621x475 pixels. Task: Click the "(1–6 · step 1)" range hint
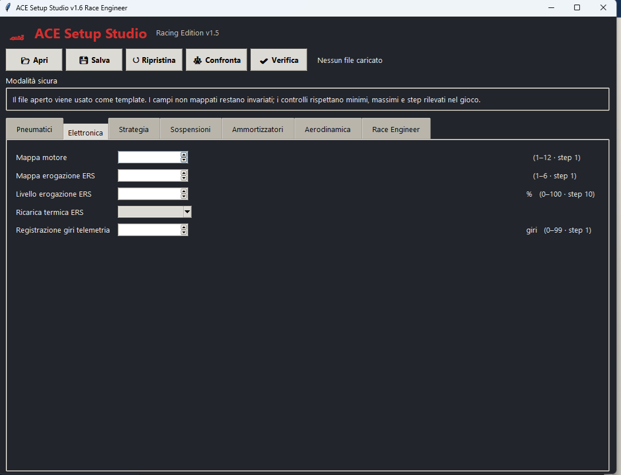pos(555,175)
